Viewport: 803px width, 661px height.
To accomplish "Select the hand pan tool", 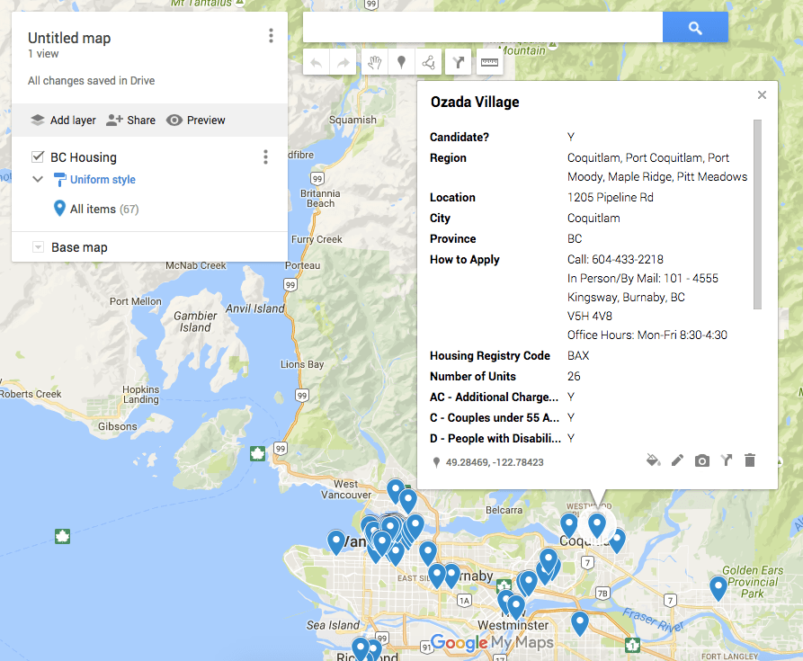I will [x=375, y=62].
